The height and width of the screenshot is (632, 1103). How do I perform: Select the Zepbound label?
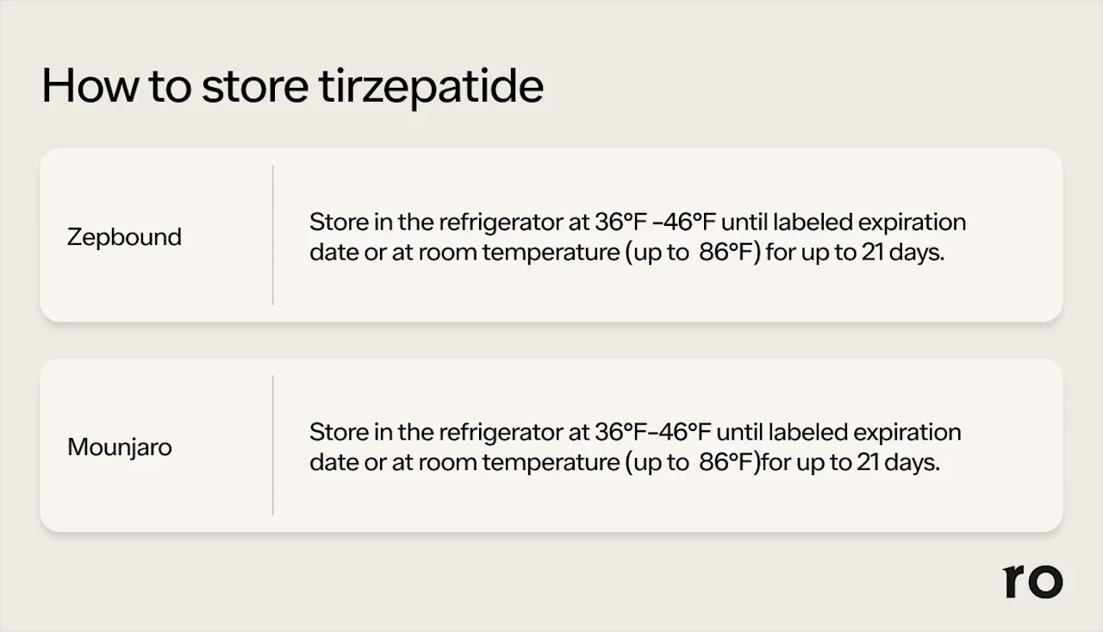click(124, 237)
